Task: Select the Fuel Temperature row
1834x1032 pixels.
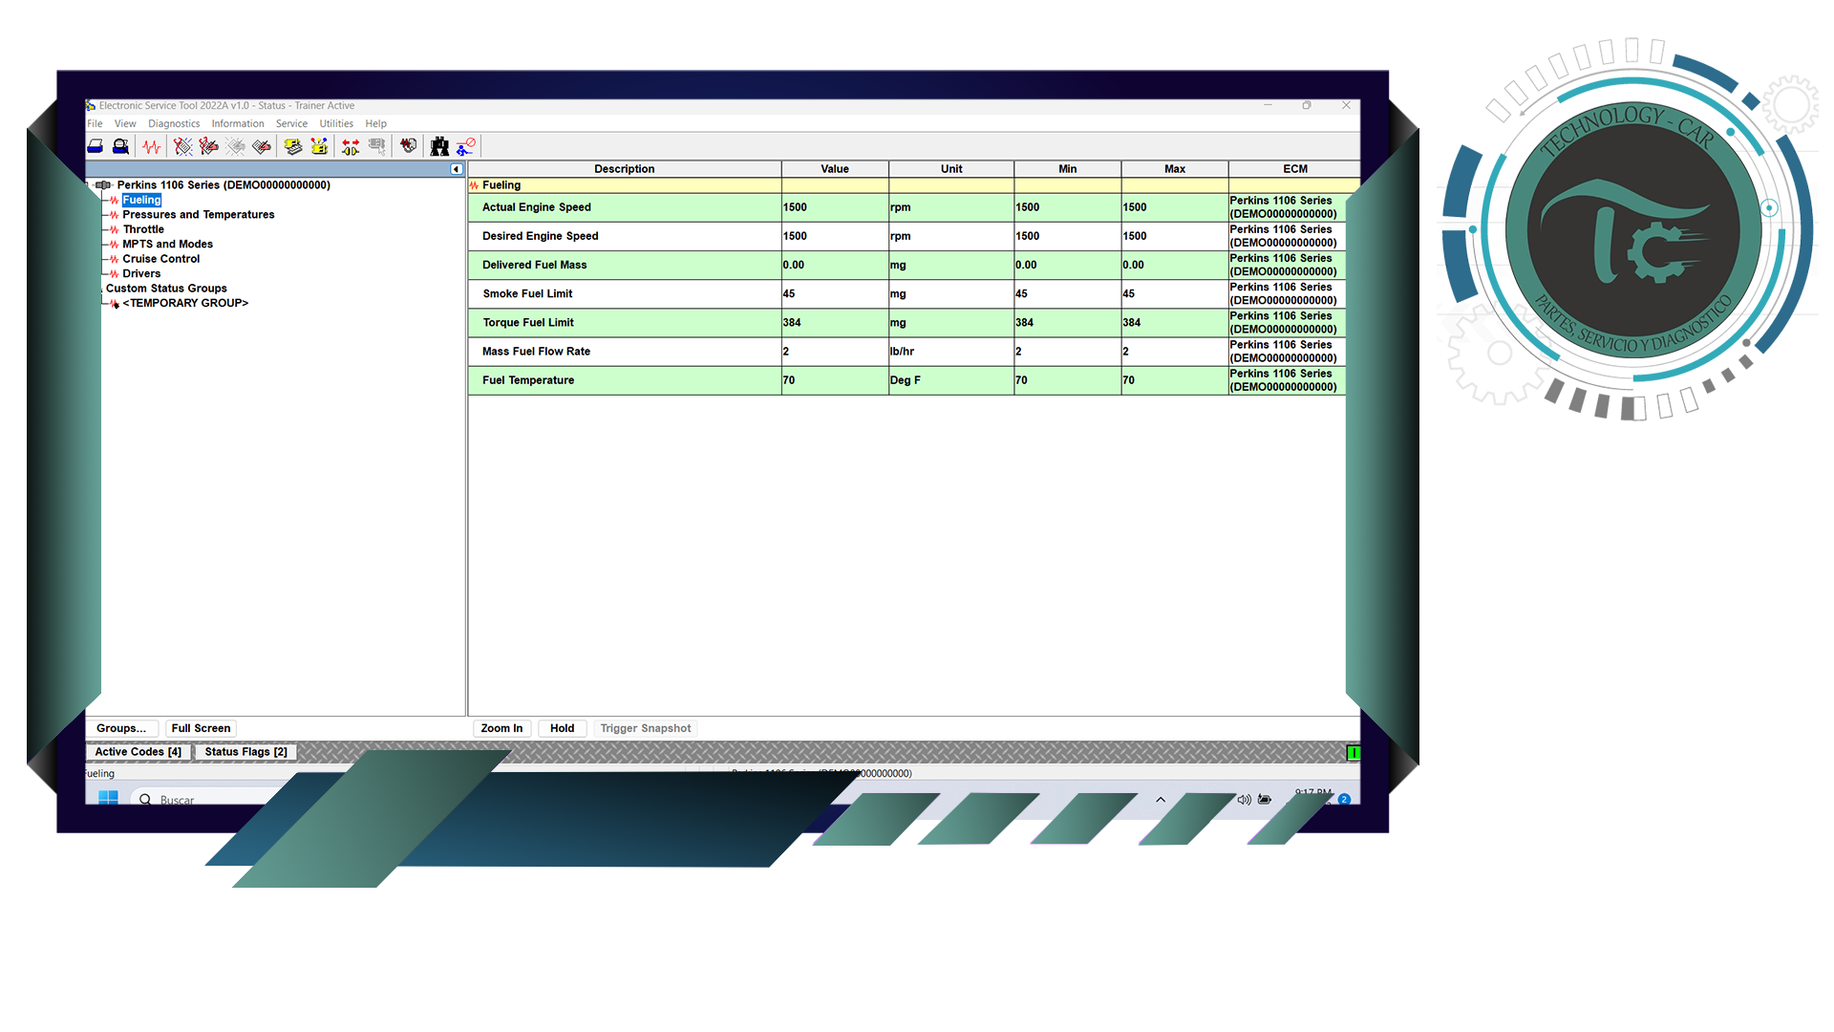Action: (x=906, y=380)
